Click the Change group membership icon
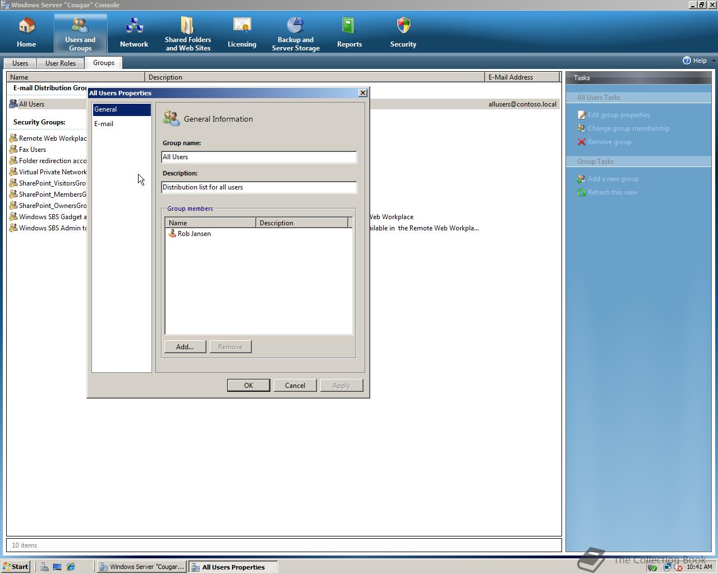718x574 pixels. 581,128
